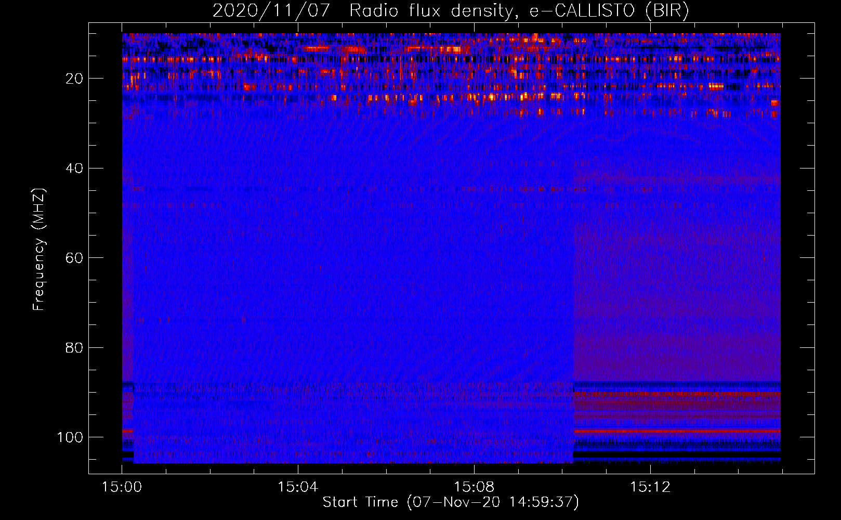Click the 40 MHz frequency tick label

(x=74, y=168)
